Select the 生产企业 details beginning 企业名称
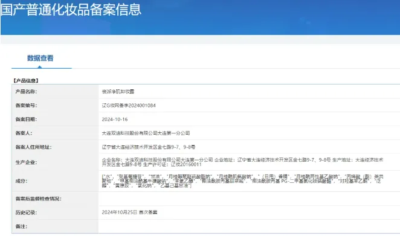This screenshot has height=236, width=400. [x=242, y=162]
